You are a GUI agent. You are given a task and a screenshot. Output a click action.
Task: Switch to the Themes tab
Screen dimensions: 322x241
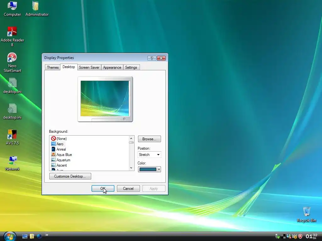[53, 67]
